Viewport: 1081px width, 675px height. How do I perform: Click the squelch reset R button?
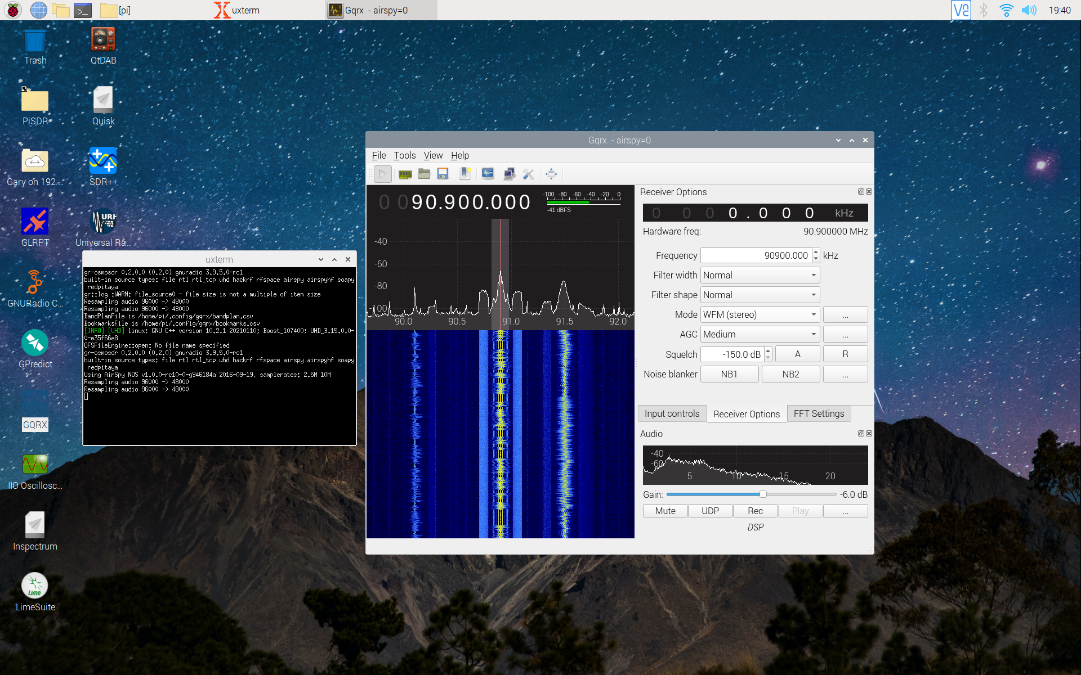tap(845, 354)
